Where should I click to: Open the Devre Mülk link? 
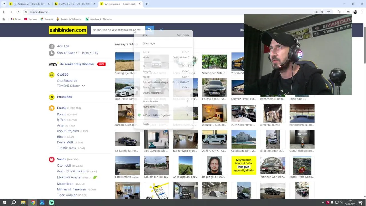tap(65, 142)
